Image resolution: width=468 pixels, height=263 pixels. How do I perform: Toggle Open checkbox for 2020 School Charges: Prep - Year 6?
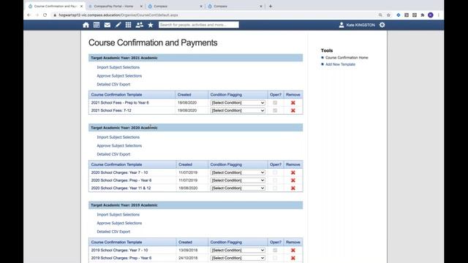(x=275, y=180)
